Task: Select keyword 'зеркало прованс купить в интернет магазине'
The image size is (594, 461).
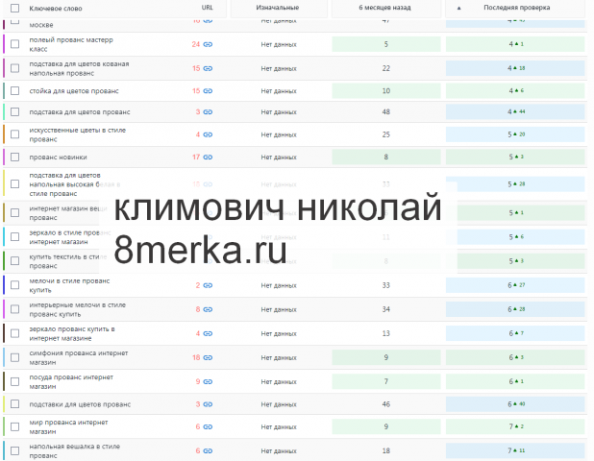Action: coord(72,333)
